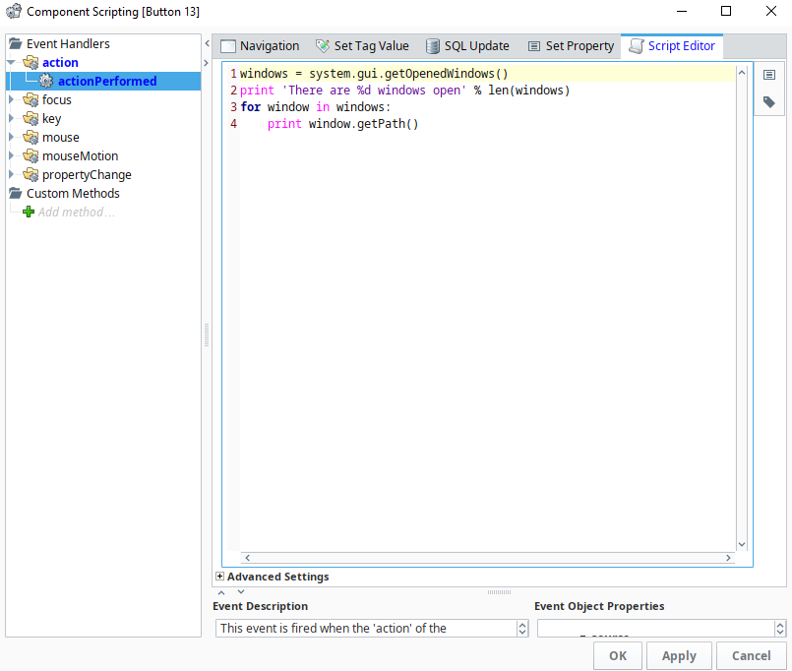The height and width of the screenshot is (671, 792).
Task: Switch to the Navigation tab
Action: [261, 46]
